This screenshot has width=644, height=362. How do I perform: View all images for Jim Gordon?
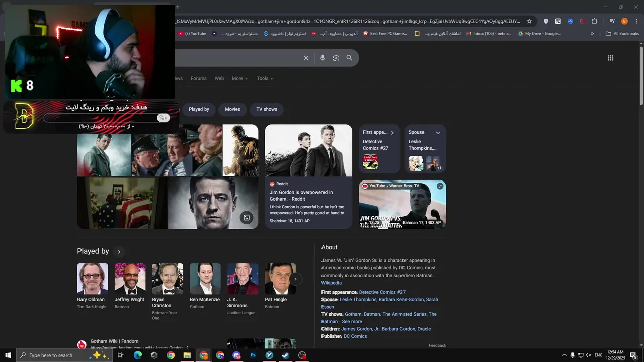click(x=247, y=218)
